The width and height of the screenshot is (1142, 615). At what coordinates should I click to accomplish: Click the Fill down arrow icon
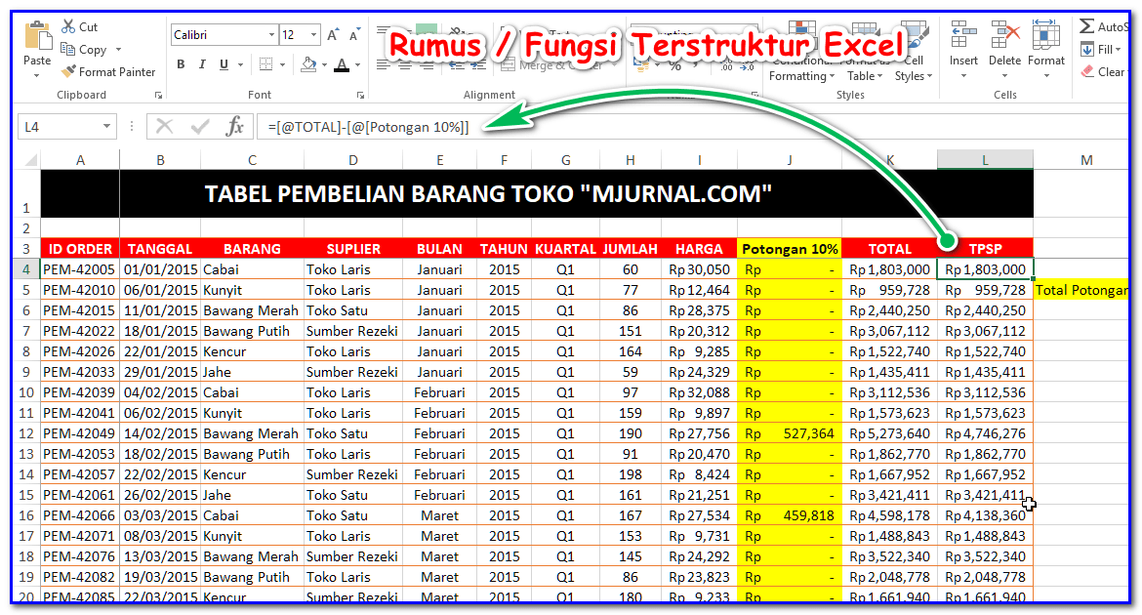tap(1086, 49)
